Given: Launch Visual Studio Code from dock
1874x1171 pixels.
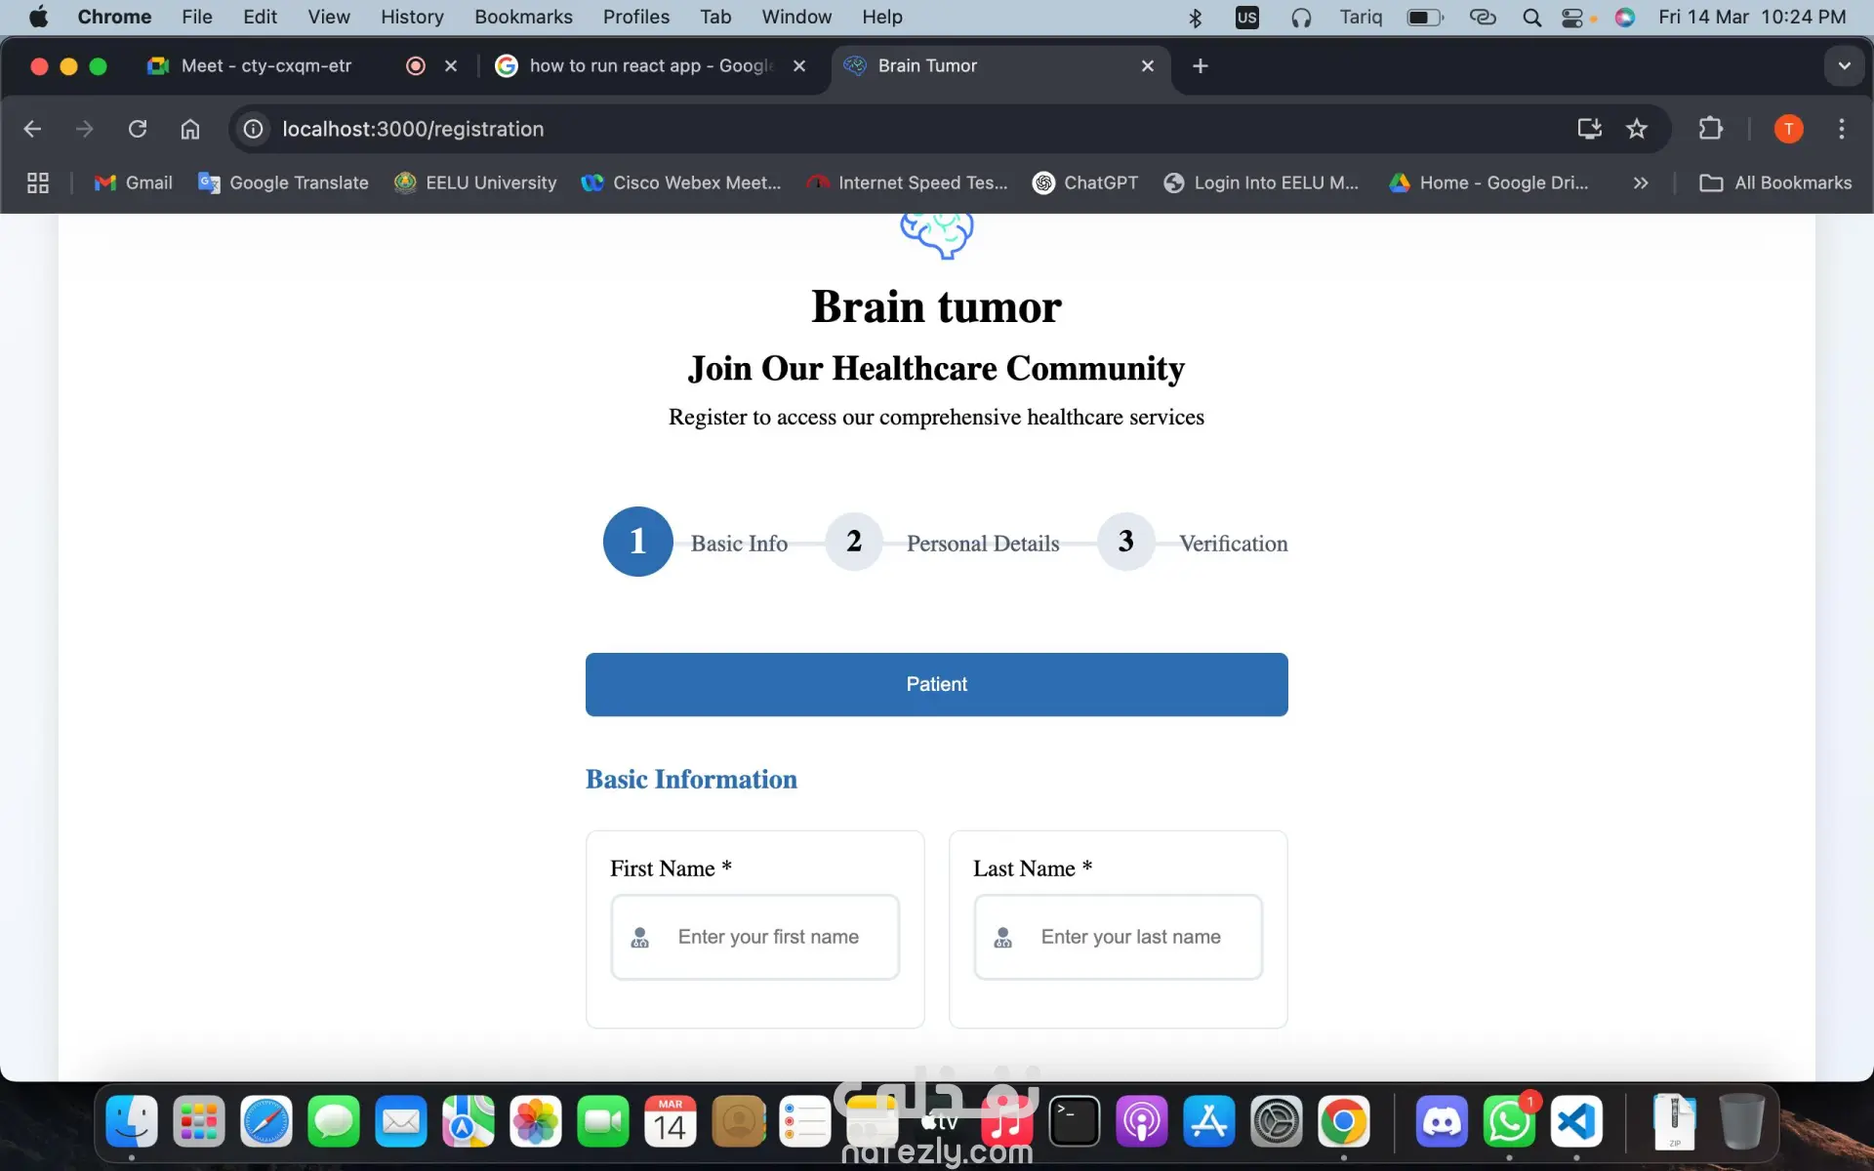Looking at the screenshot, I should coord(1576,1122).
